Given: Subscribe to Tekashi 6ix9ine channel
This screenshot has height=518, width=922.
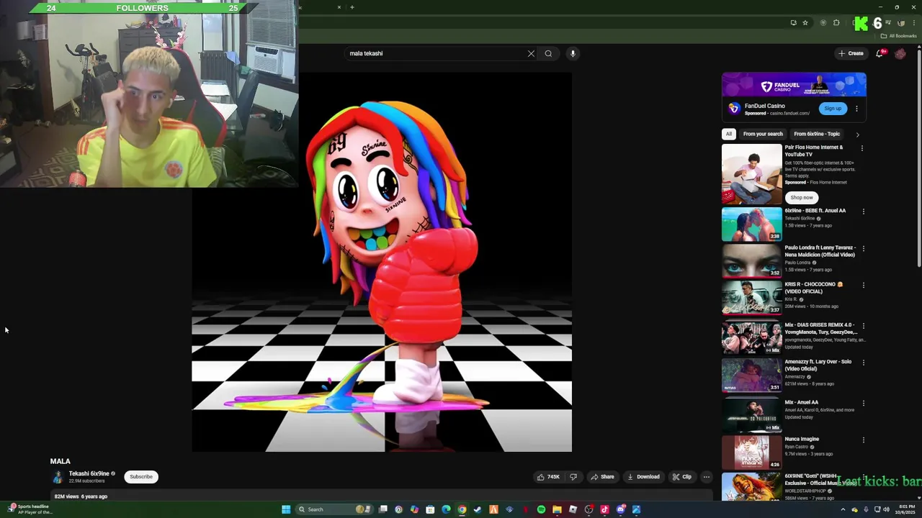Looking at the screenshot, I should tap(141, 477).
